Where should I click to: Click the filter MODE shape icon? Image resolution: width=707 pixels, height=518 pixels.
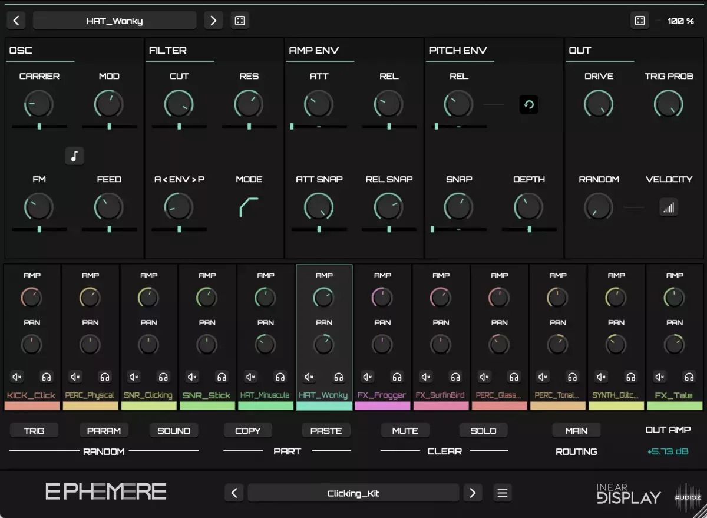[249, 207]
